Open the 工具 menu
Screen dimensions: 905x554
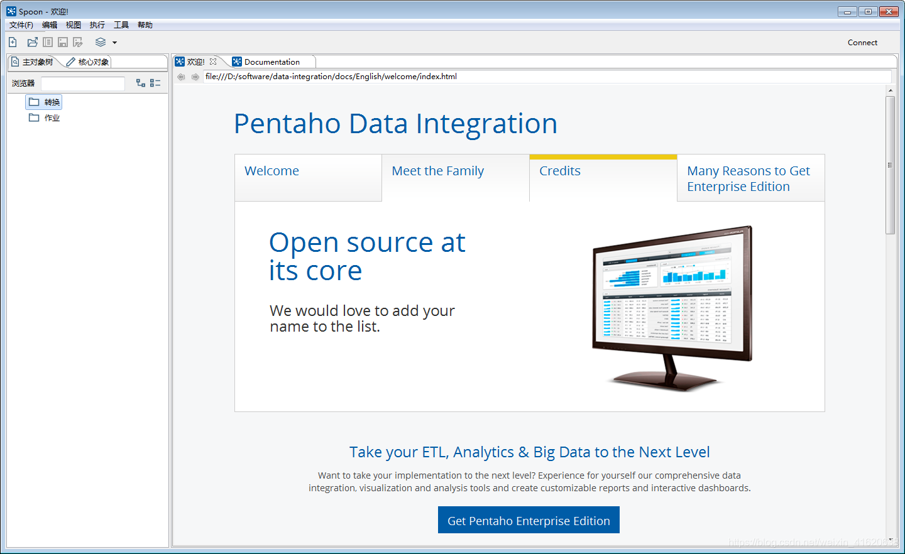point(121,25)
